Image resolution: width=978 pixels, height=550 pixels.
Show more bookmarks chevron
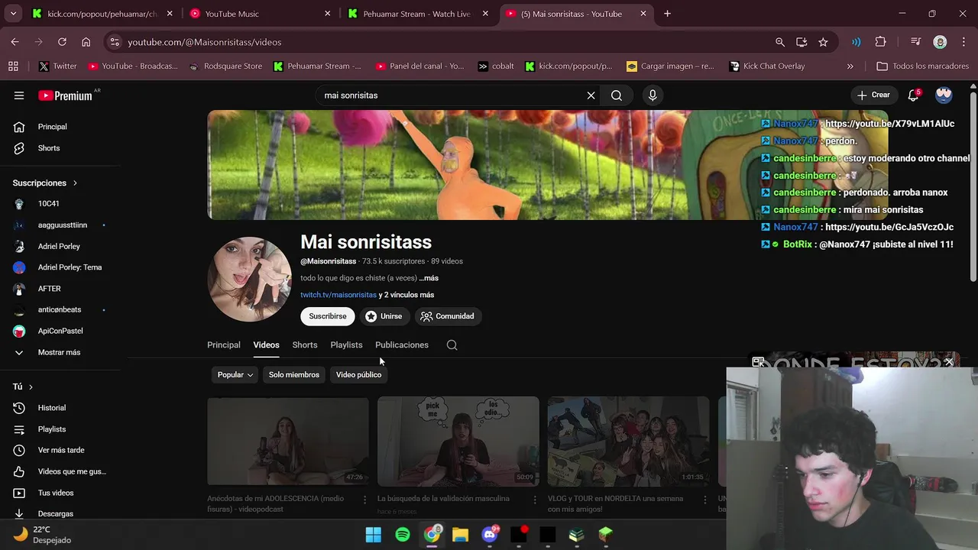coord(850,66)
